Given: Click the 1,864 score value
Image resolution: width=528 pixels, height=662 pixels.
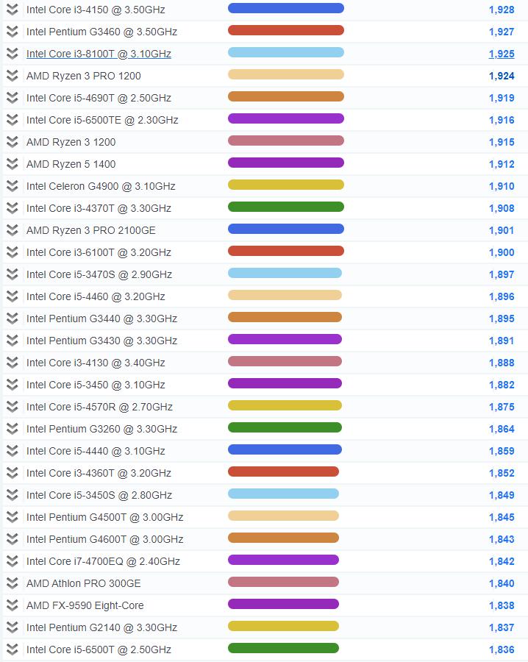Looking at the screenshot, I should pos(502,429).
